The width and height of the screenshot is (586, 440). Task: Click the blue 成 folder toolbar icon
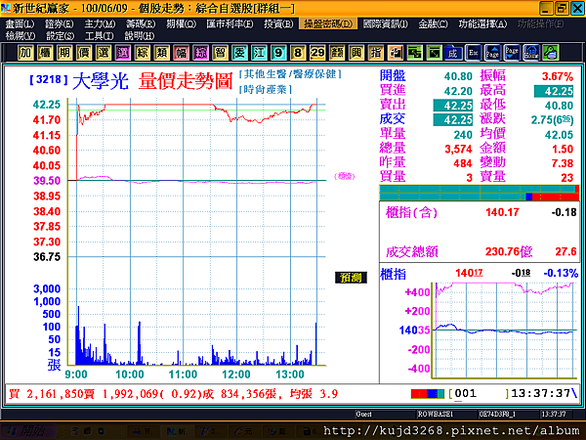tap(453, 53)
